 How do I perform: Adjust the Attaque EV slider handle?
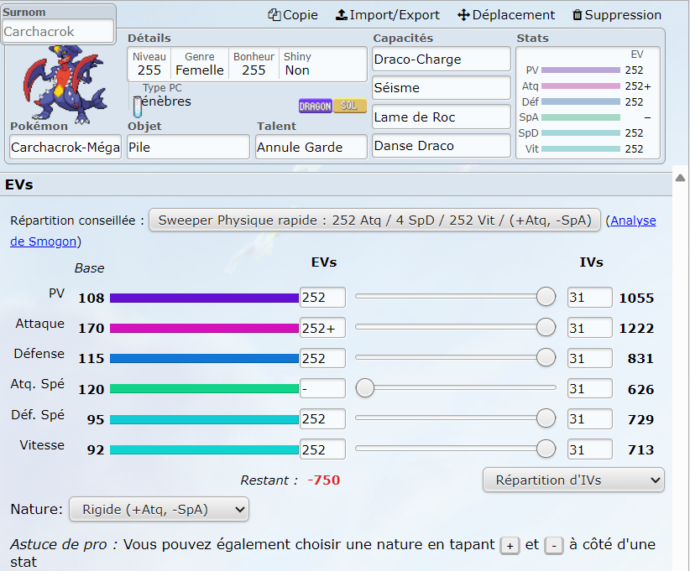click(546, 327)
